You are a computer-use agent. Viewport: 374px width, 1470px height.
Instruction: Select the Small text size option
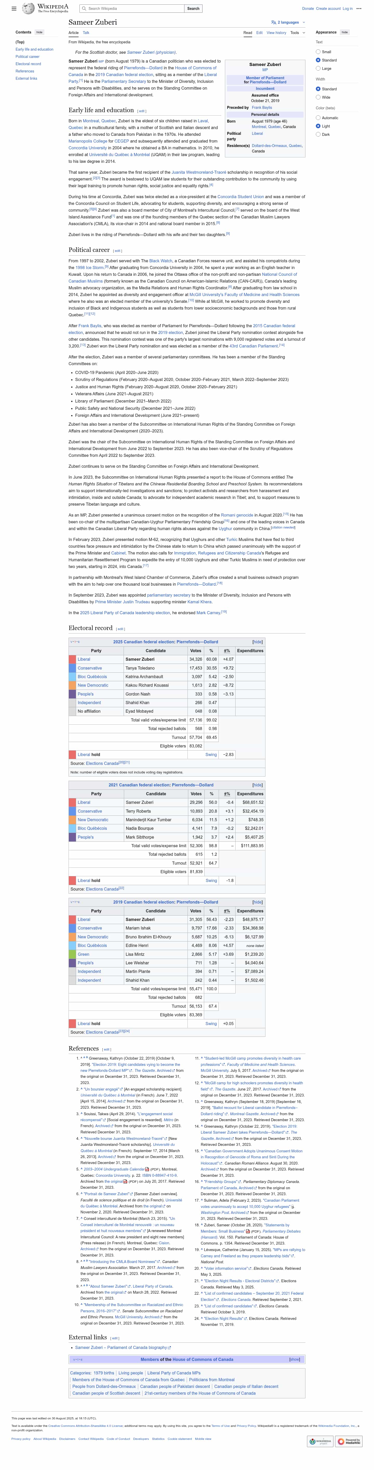pyautogui.click(x=318, y=52)
